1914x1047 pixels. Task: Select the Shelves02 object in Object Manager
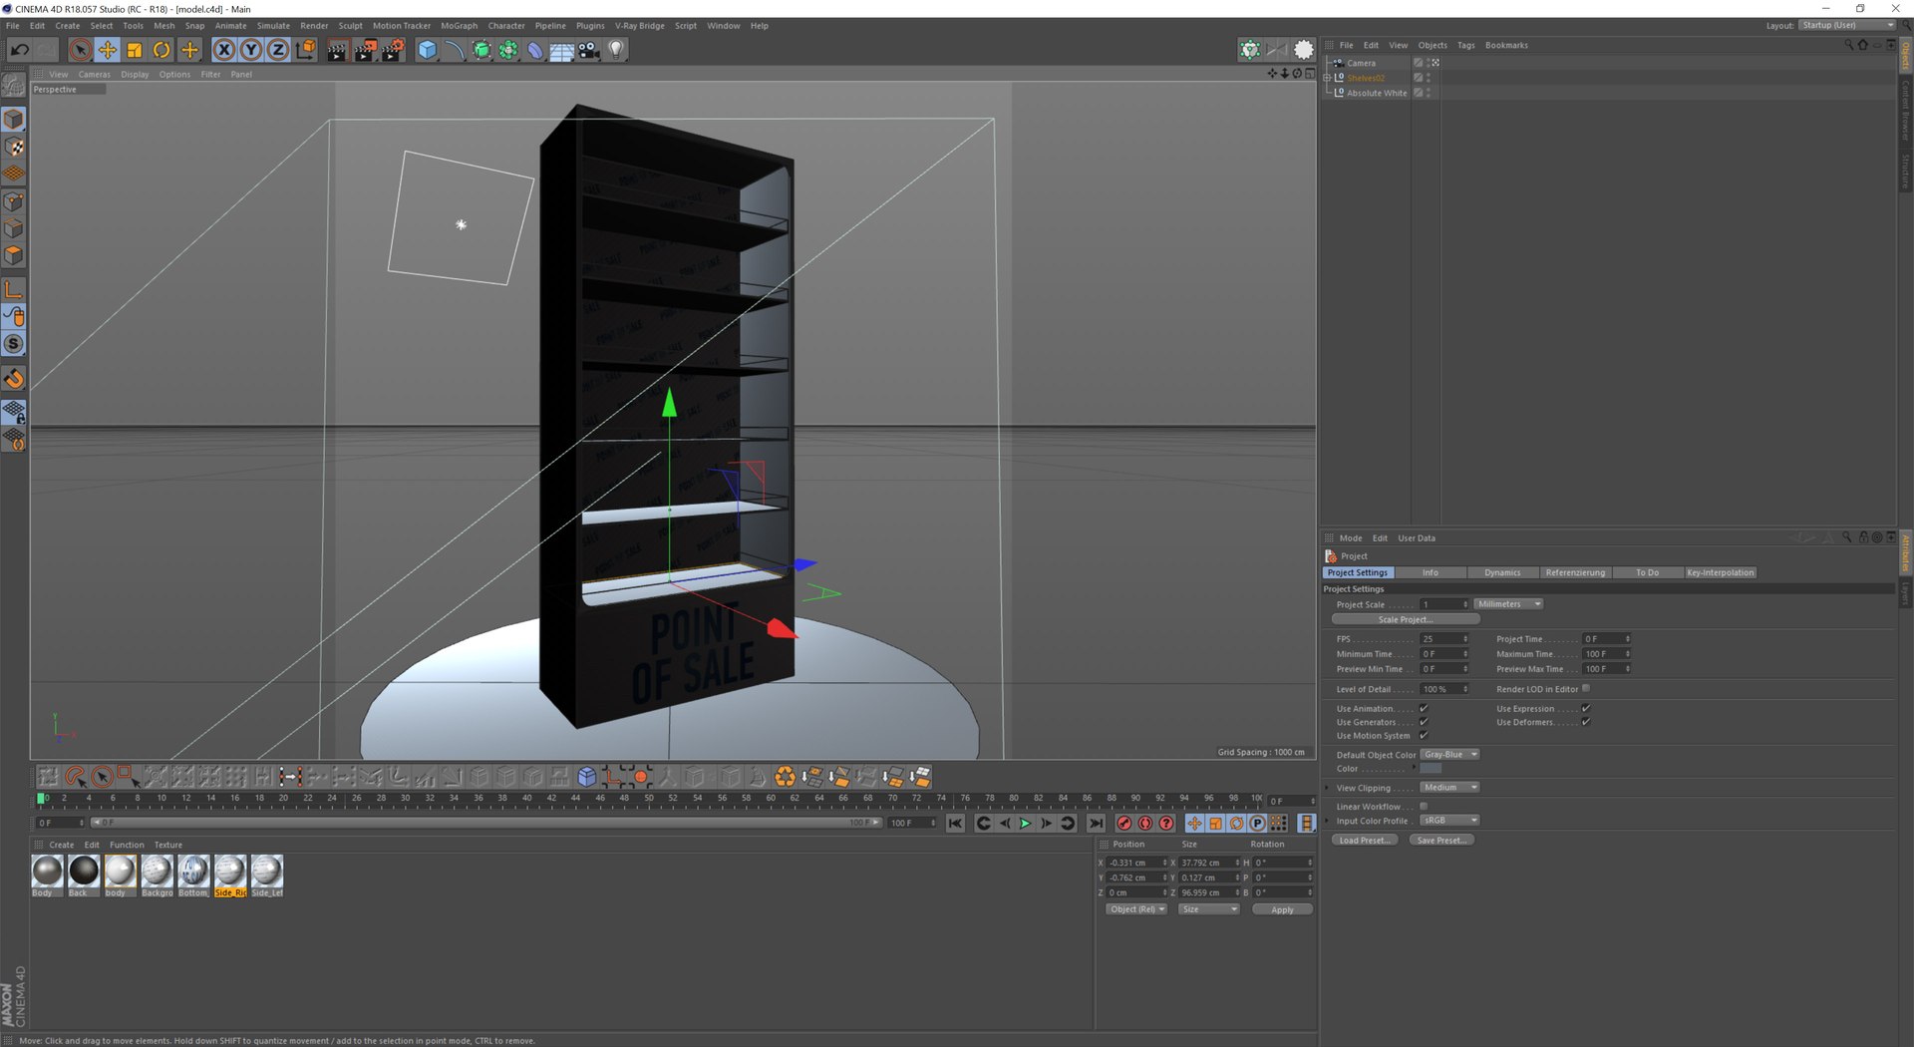[x=1366, y=78]
